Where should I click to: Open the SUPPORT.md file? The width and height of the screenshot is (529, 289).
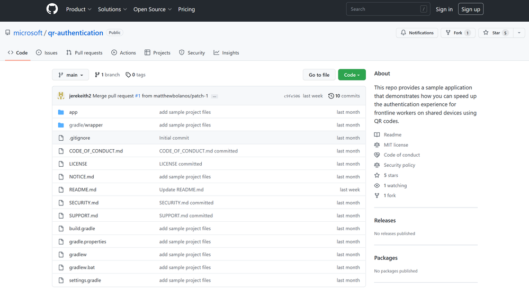(x=83, y=215)
